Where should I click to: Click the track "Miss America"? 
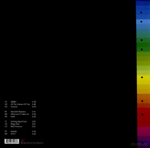coord(16,126)
